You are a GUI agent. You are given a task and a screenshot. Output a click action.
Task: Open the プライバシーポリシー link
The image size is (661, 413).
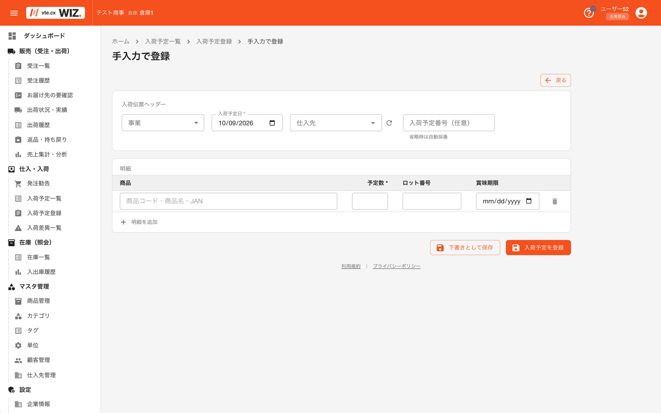coord(397,266)
